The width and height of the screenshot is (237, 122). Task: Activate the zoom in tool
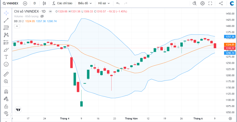6,81
